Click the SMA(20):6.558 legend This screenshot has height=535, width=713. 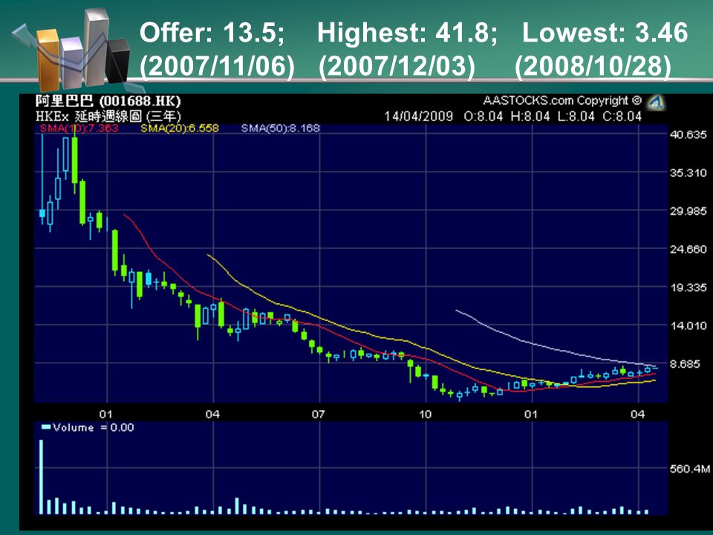180,129
